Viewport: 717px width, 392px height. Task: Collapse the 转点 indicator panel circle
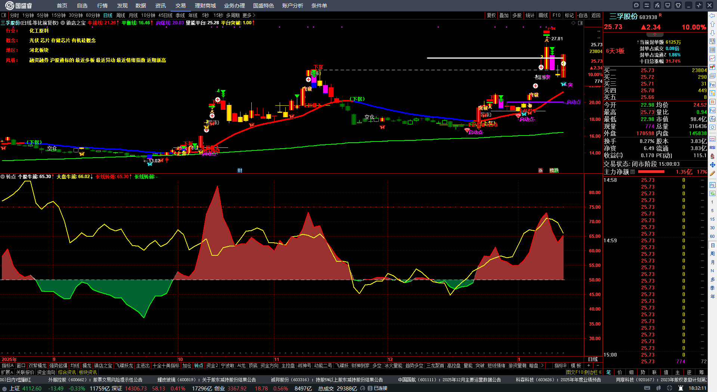click(x=3, y=177)
